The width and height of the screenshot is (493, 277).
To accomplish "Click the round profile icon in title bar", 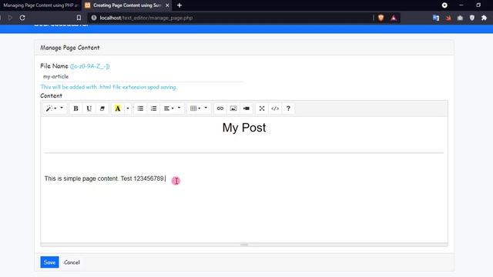I will (444, 5).
